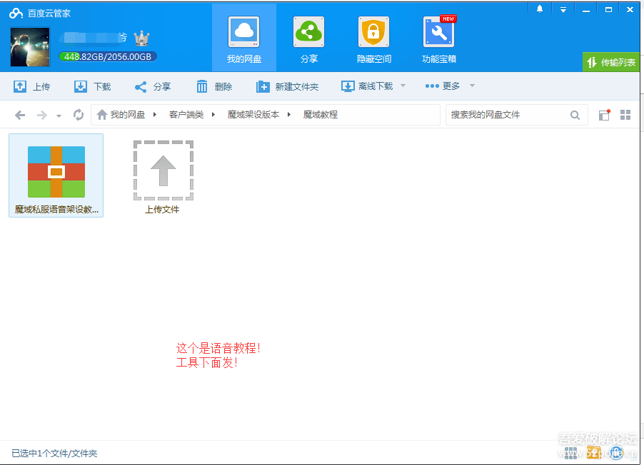Open the 分享 sharing section icon

coord(308,32)
